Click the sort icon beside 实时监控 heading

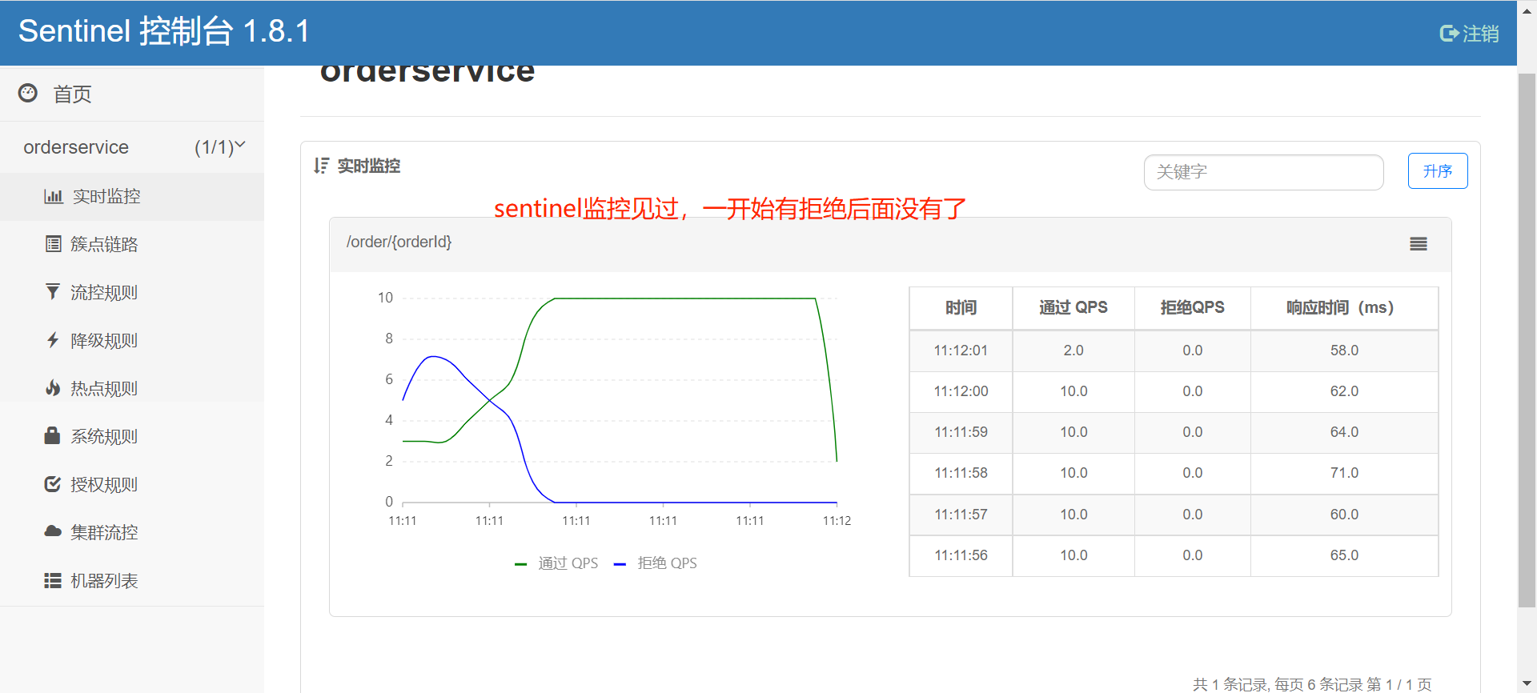321,166
